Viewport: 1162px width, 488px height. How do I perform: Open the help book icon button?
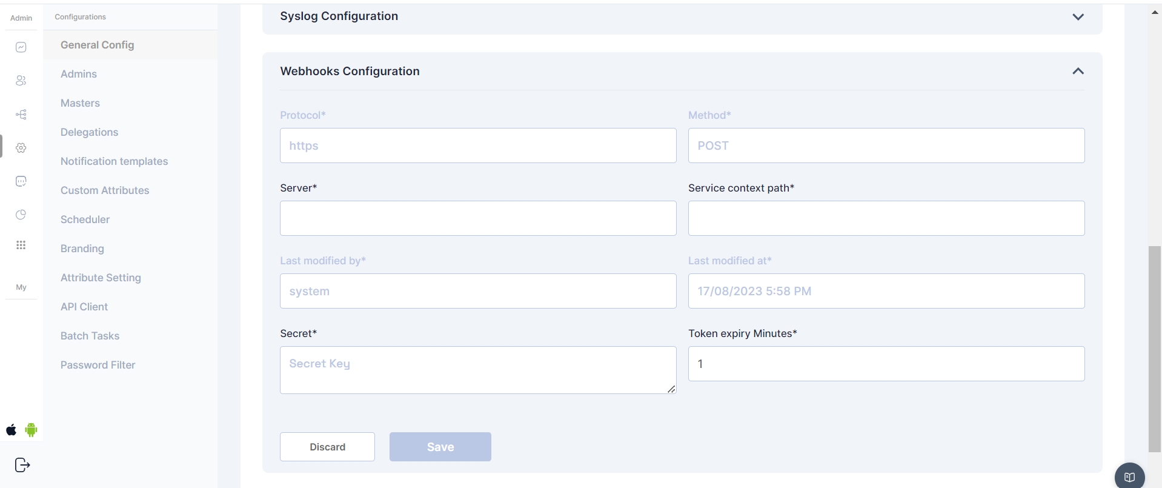coord(1129,476)
